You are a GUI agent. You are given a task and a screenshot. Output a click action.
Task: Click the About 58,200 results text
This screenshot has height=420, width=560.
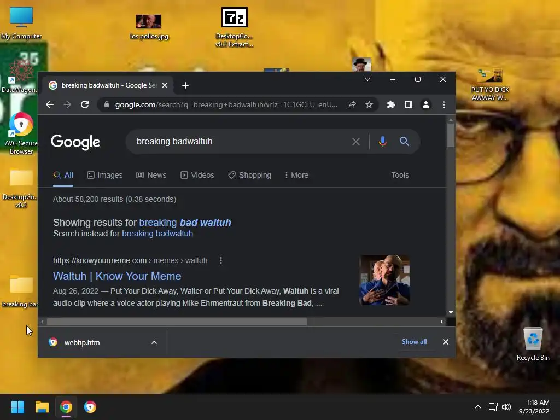click(x=115, y=199)
